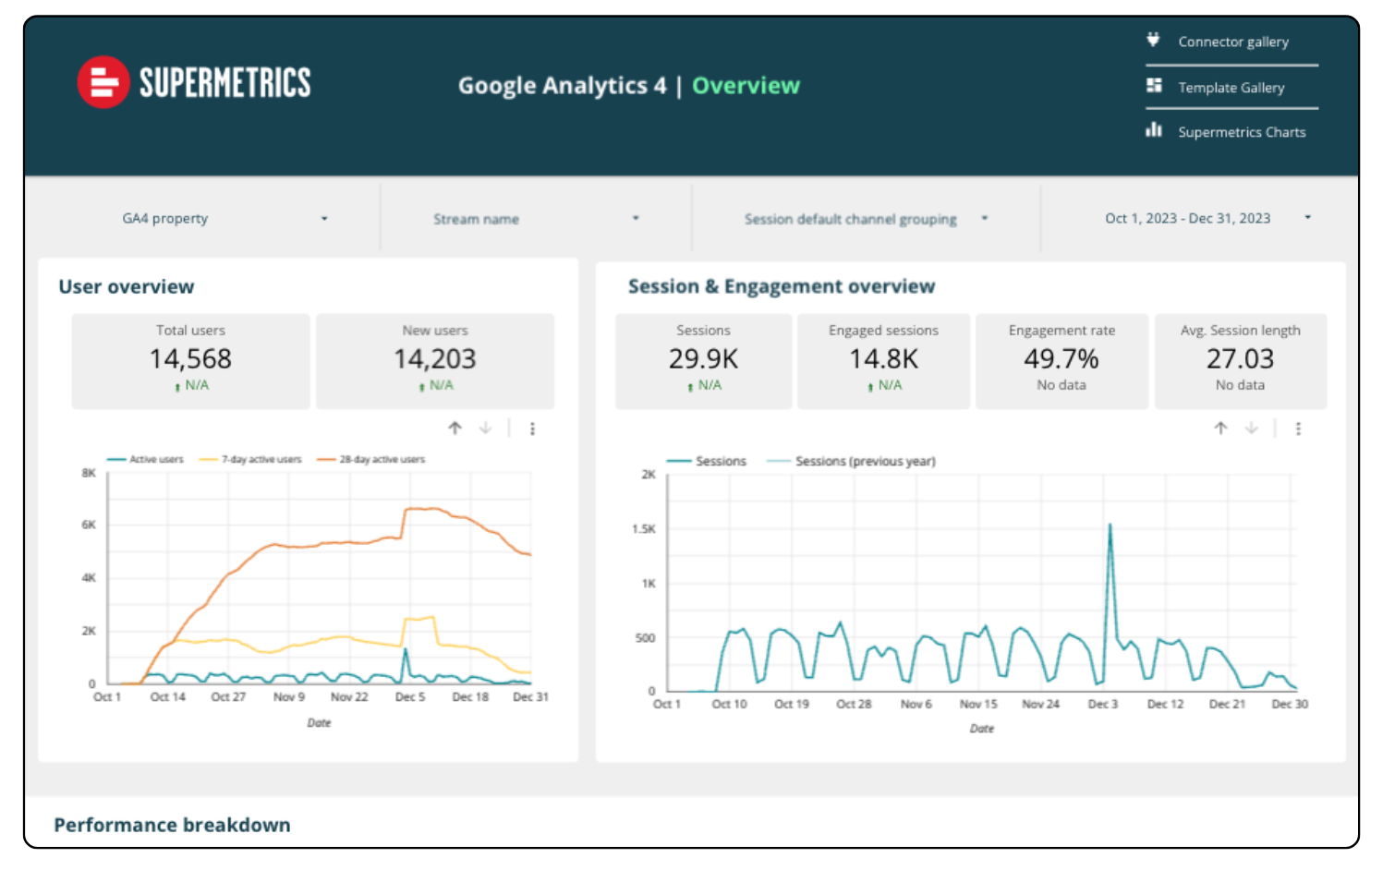Screen dimensions: 1395x870
Task: Click drill-up arrow on User overview chart
Action: pyautogui.click(x=455, y=429)
